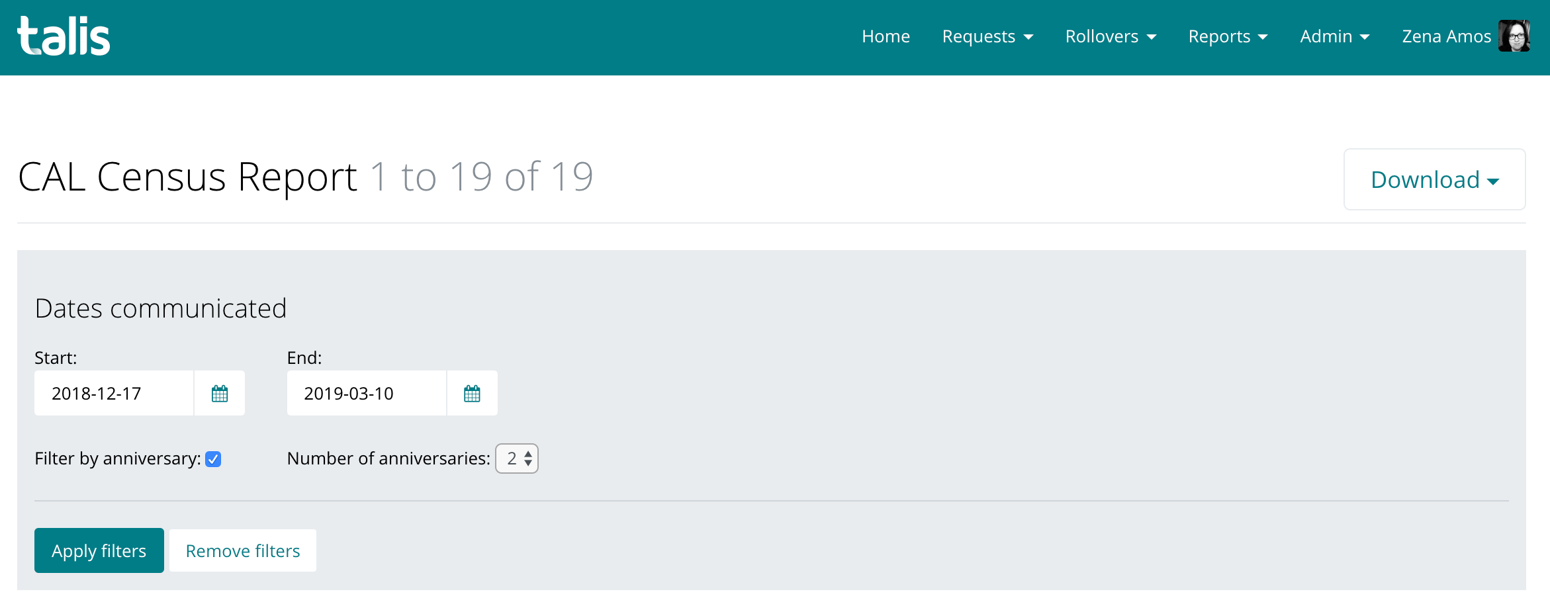
Task: Uncheck Filter by anniversary checkbox
Action: (x=213, y=459)
